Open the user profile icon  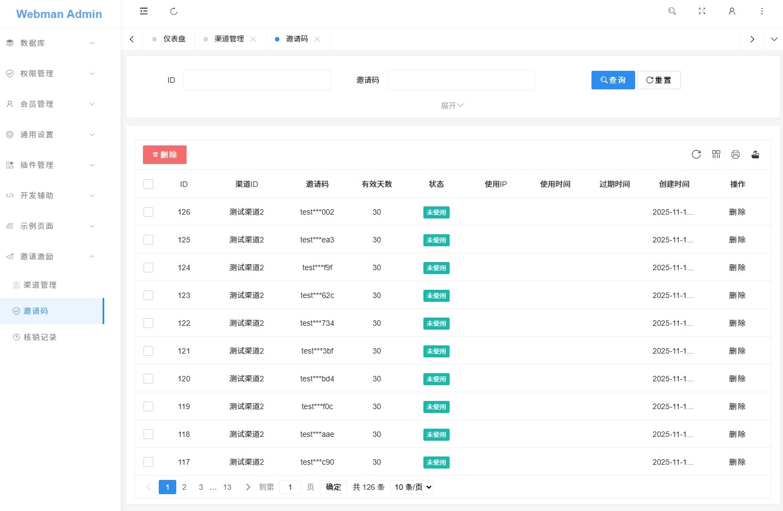732,11
